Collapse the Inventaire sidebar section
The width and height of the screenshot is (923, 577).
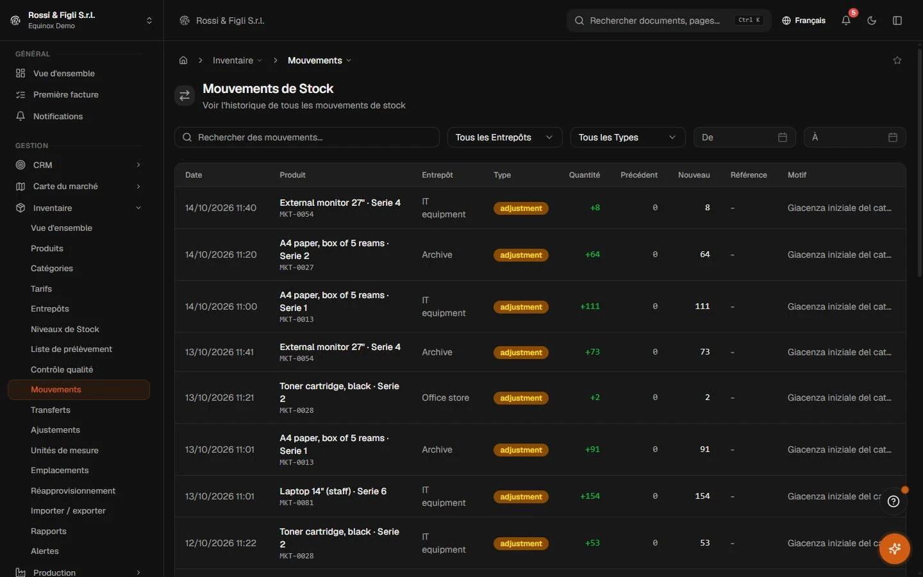138,208
